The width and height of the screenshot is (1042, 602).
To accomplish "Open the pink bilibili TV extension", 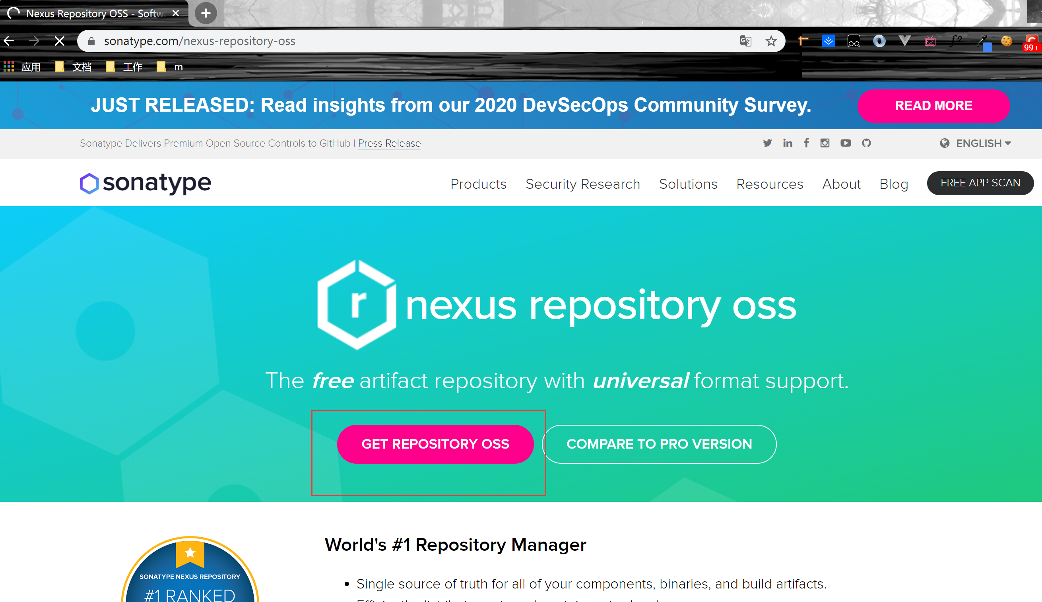I will coord(930,41).
